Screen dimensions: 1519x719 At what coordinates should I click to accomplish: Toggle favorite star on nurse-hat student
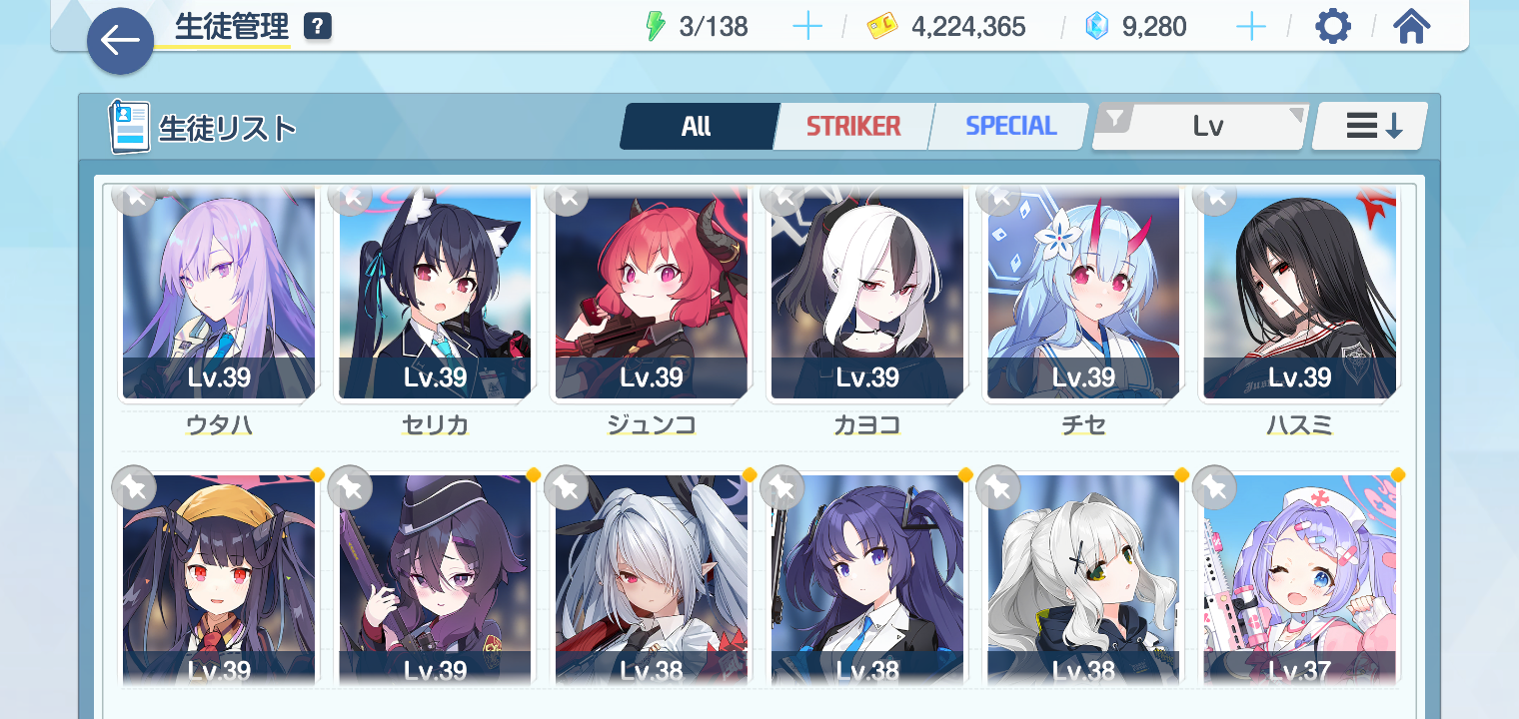point(1214,487)
